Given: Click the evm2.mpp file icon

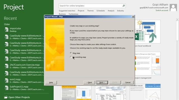Looking at the screenshot, I should tap(6, 81).
